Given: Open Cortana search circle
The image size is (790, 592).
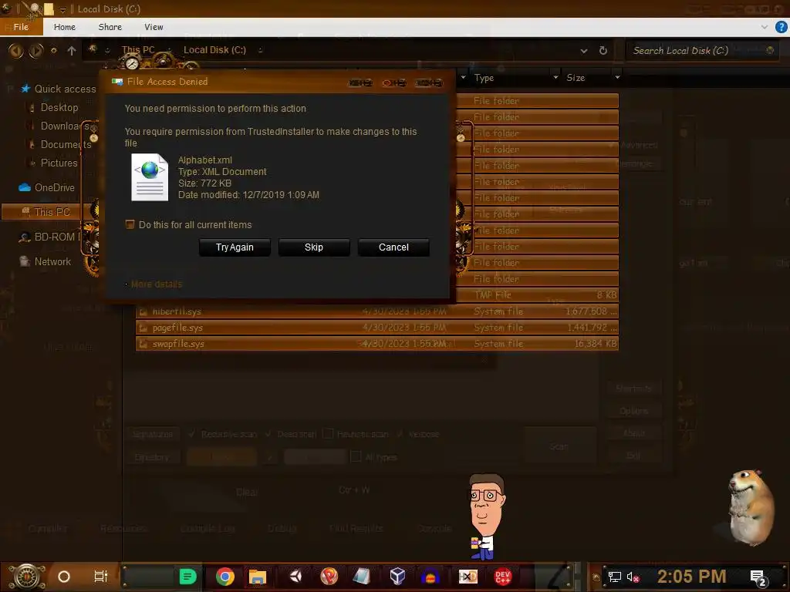Looking at the screenshot, I should coord(64,577).
